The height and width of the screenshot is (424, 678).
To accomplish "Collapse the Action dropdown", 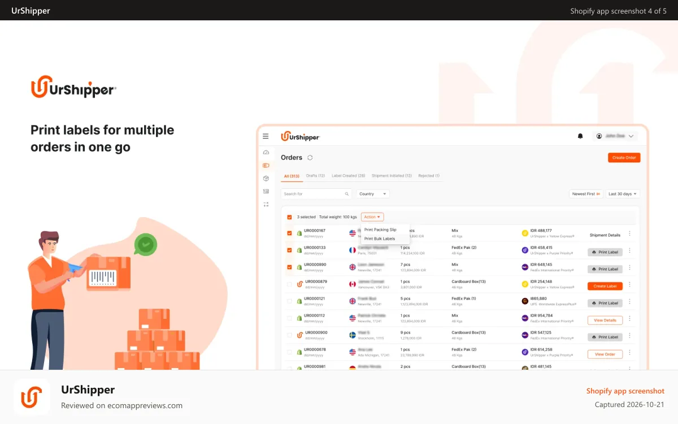I will tap(372, 217).
